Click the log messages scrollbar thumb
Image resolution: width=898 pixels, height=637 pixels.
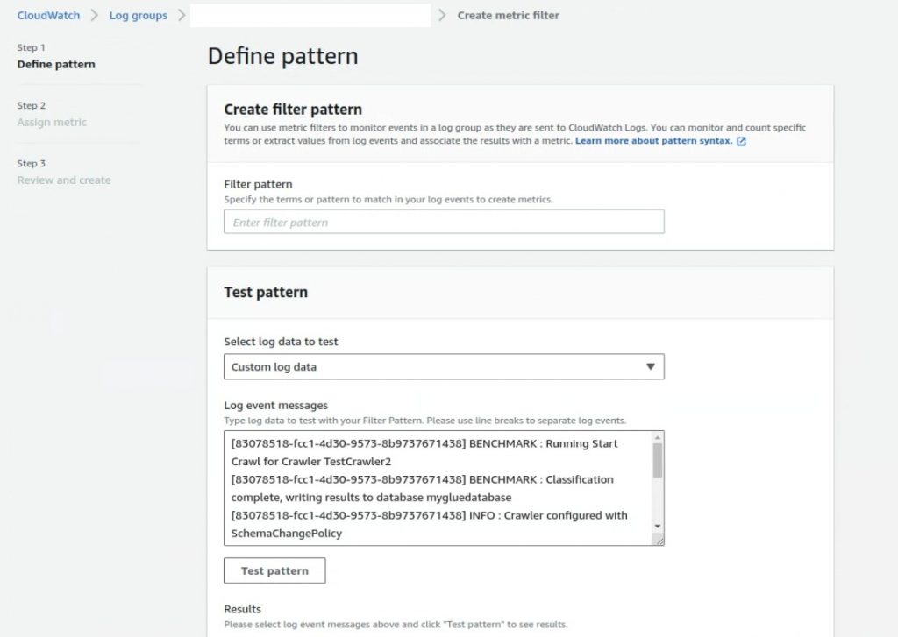pyautogui.click(x=658, y=461)
